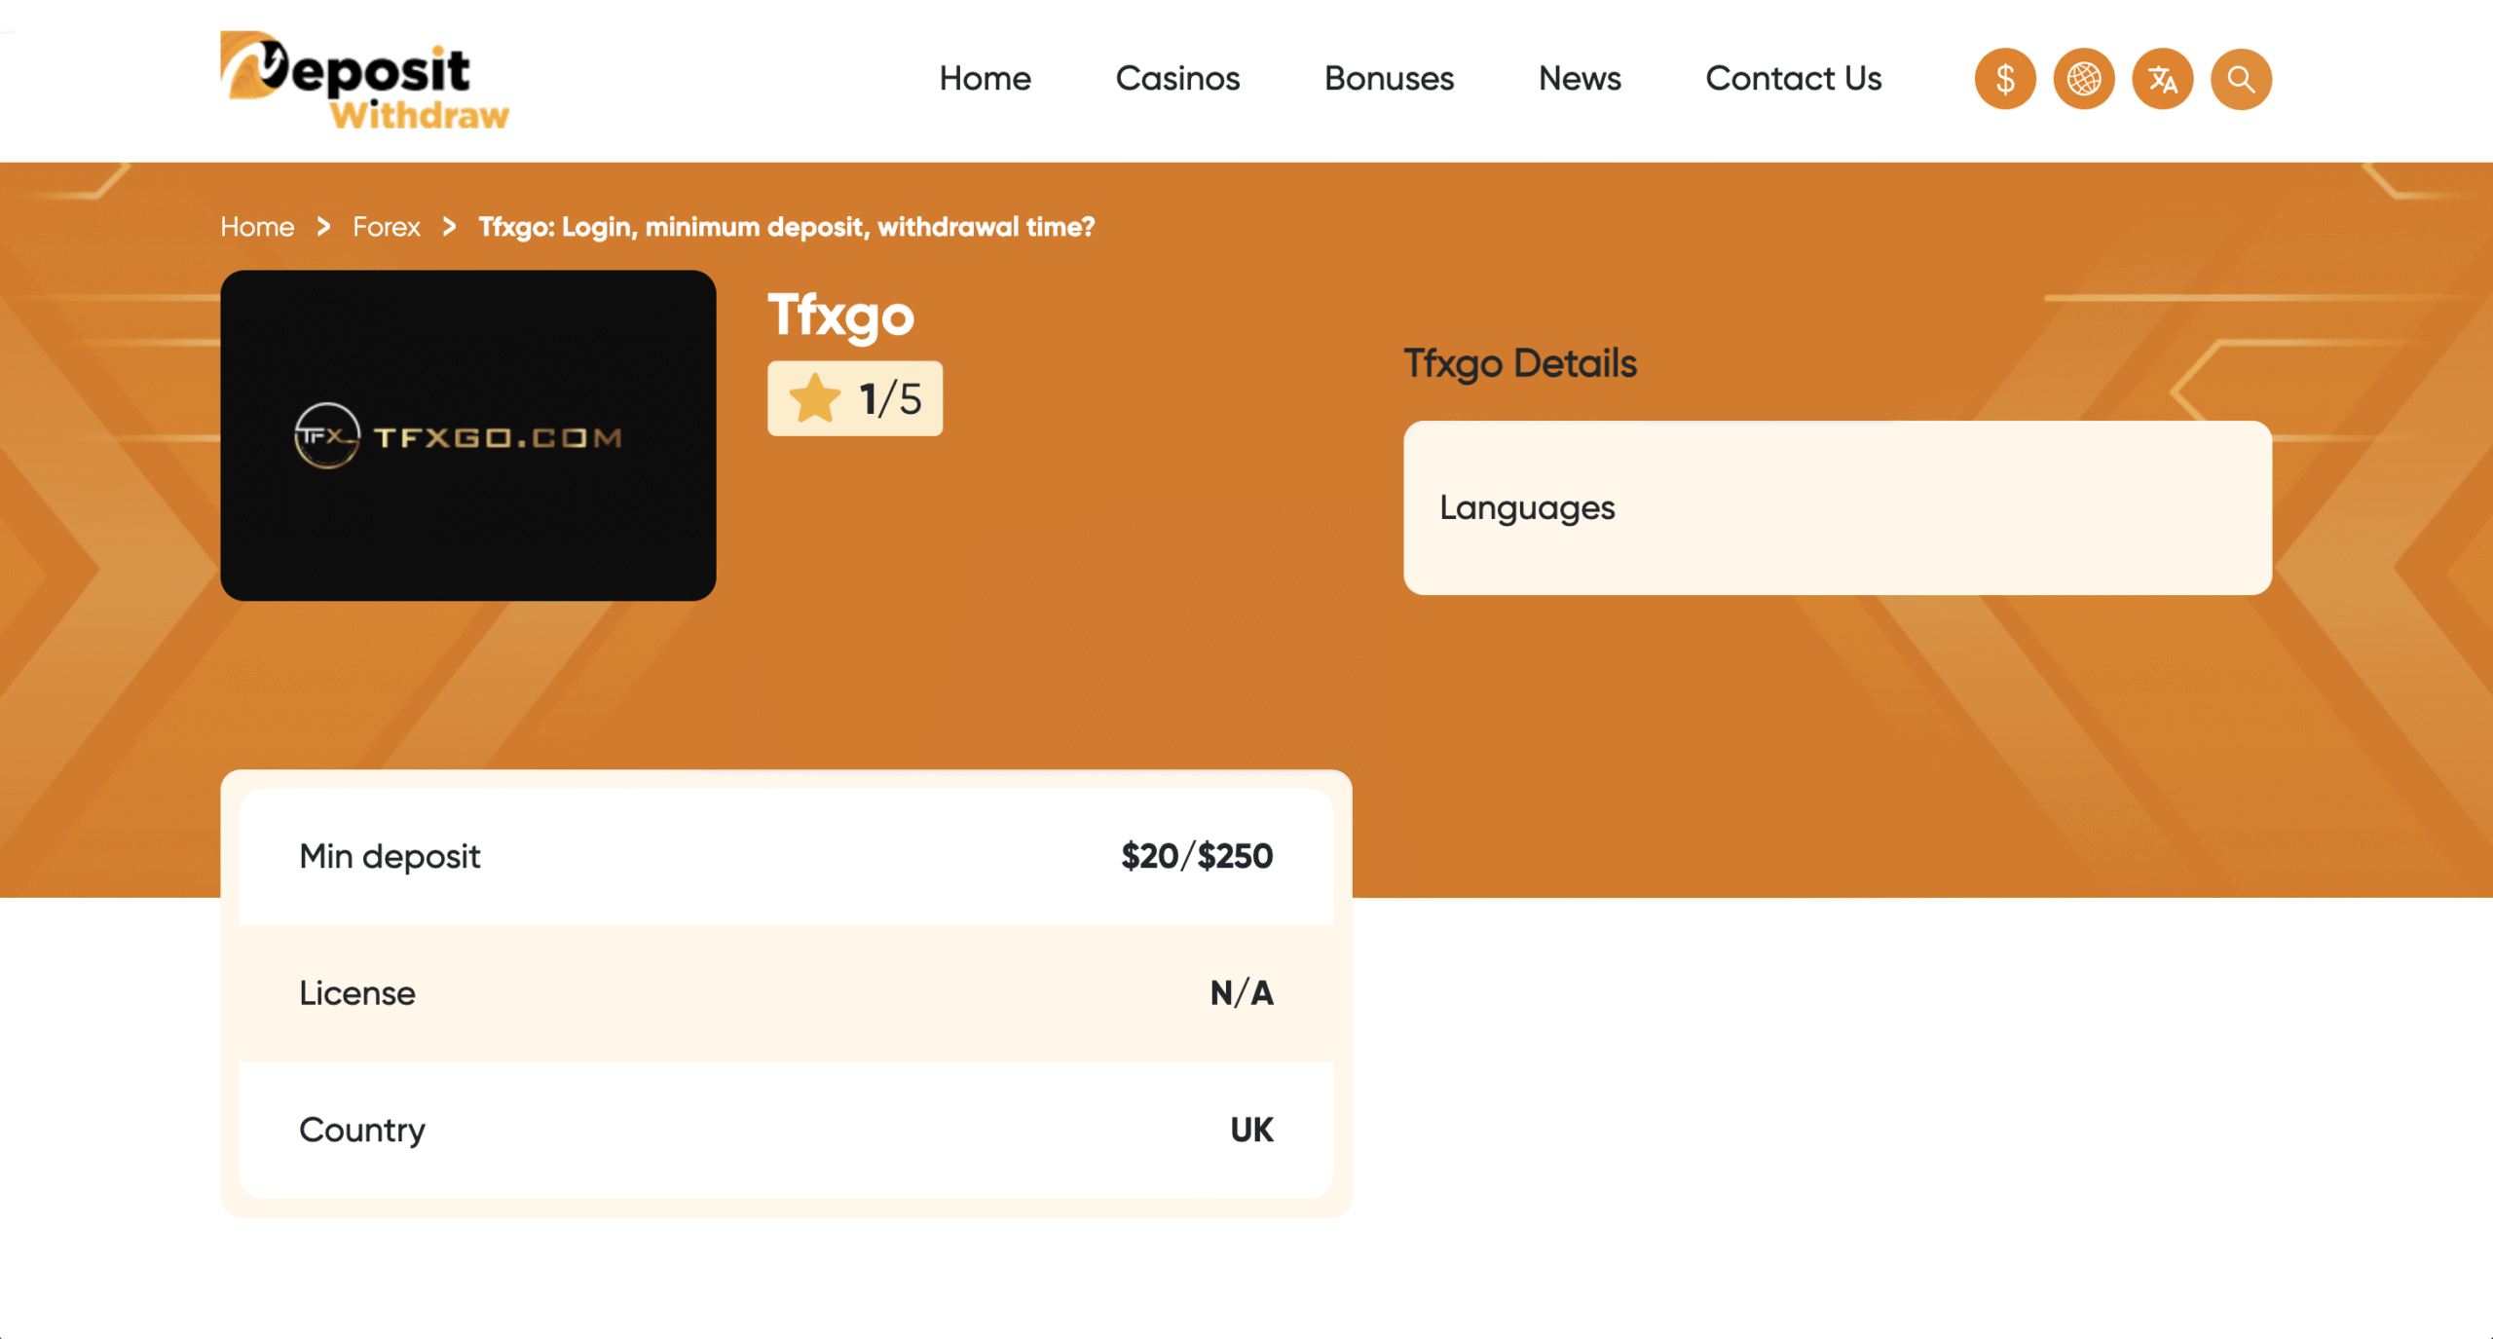Open the globe region selector icon
The width and height of the screenshot is (2493, 1339).
coord(2084,79)
